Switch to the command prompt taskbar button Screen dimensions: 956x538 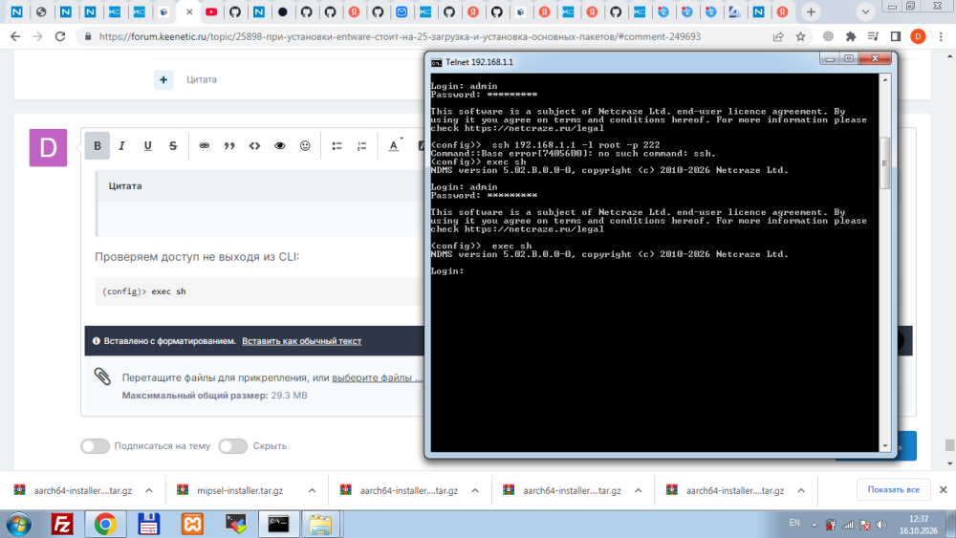[278, 524]
